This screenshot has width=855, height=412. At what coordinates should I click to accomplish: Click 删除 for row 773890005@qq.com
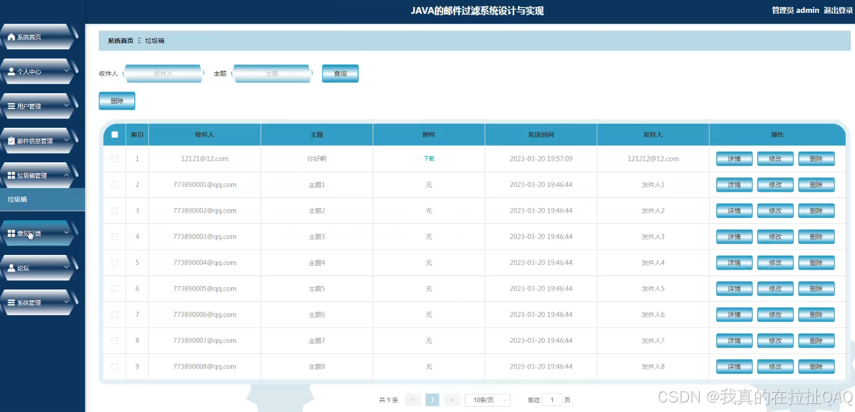pyautogui.click(x=816, y=288)
